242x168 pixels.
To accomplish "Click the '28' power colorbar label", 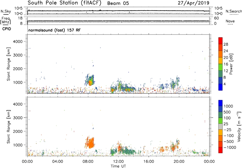I will (x=226, y=44).
